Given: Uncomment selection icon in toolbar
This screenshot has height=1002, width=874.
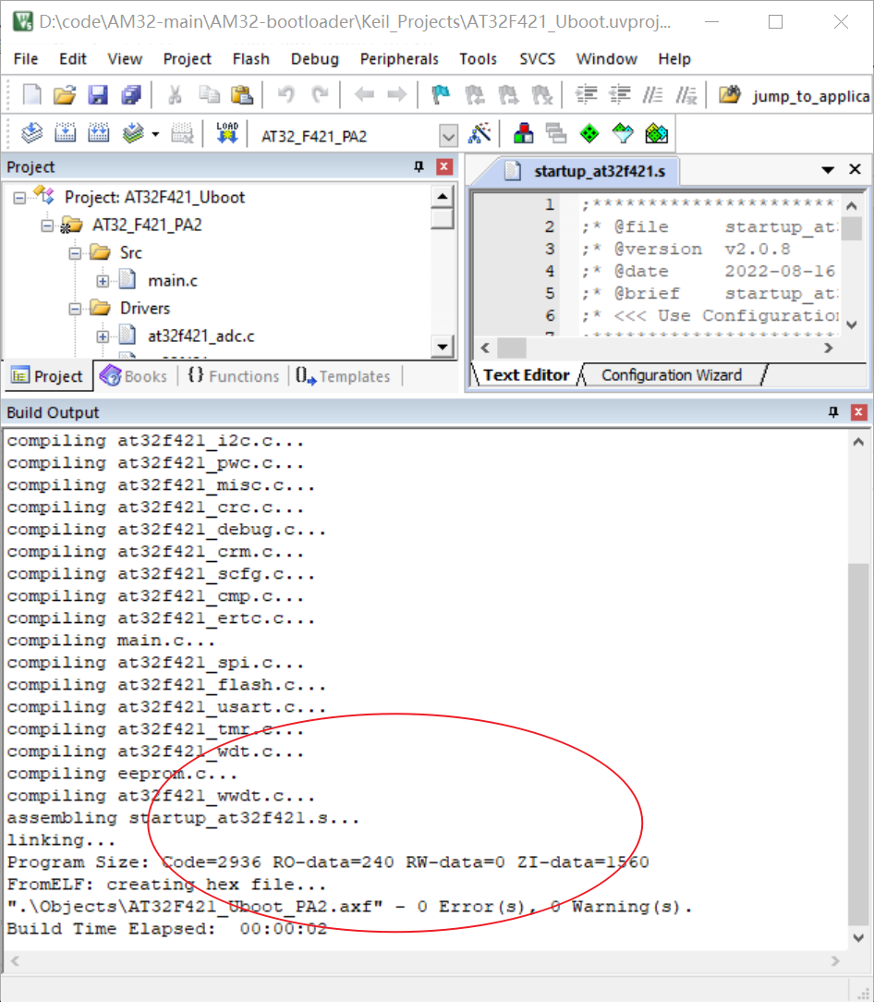Looking at the screenshot, I should (686, 95).
